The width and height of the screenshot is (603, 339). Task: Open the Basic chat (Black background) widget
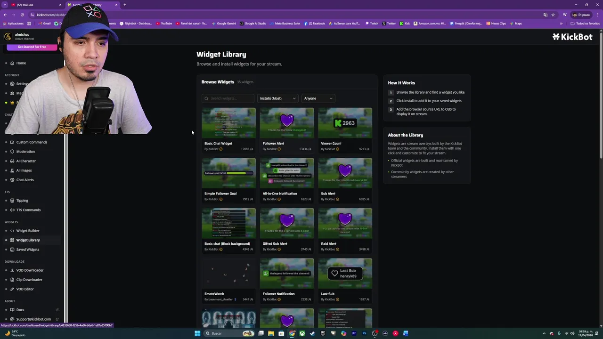pyautogui.click(x=228, y=230)
